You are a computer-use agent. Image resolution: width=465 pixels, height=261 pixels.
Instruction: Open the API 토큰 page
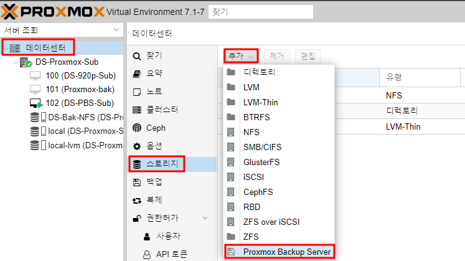pos(172,254)
